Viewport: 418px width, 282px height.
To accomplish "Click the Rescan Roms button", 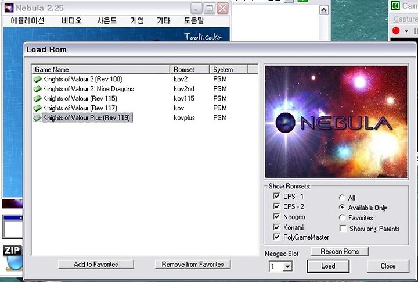I will click(340, 251).
